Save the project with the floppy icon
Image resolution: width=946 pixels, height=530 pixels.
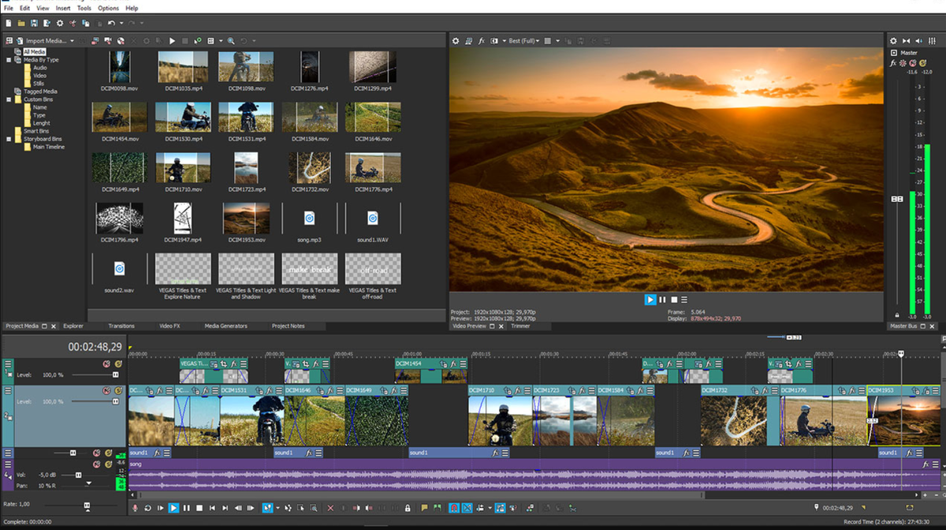pyautogui.click(x=35, y=24)
